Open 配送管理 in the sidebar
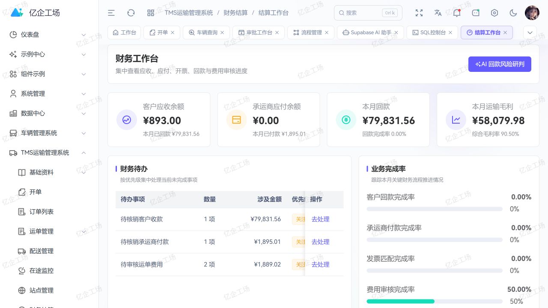This screenshot has height=308, width=548. [49, 251]
